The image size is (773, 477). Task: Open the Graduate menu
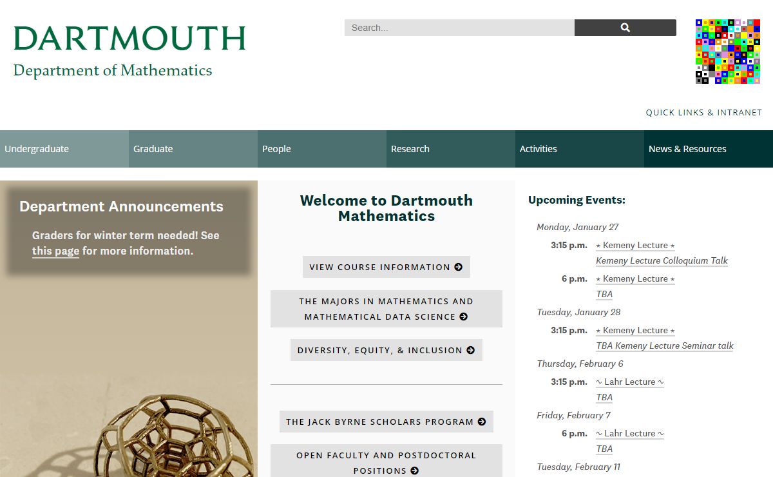click(x=193, y=149)
